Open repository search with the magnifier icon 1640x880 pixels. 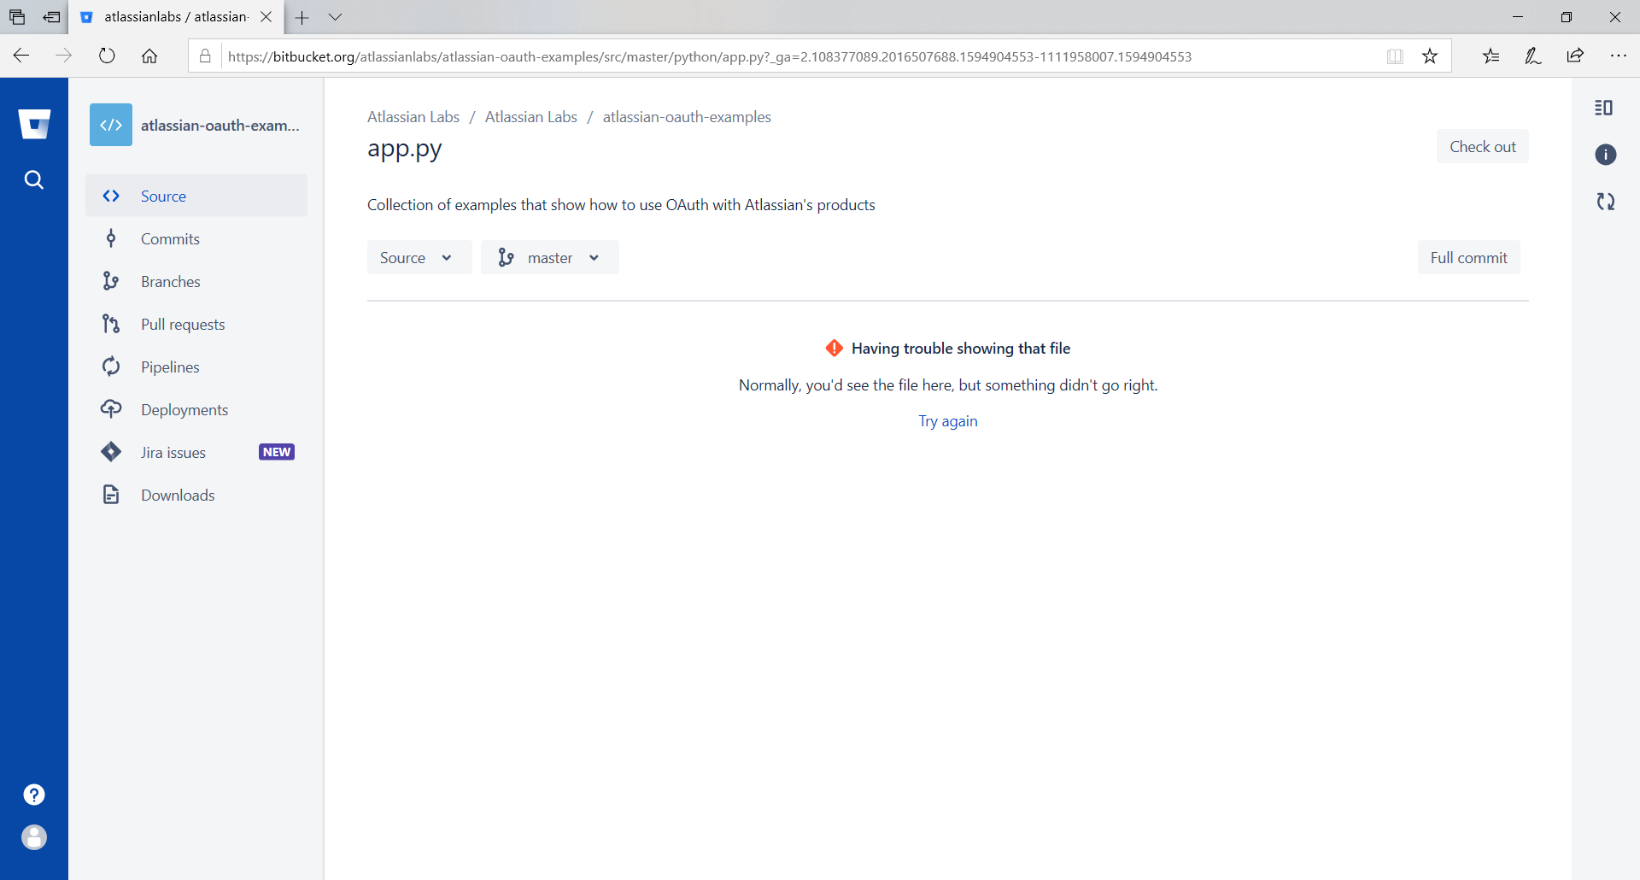pyautogui.click(x=34, y=179)
